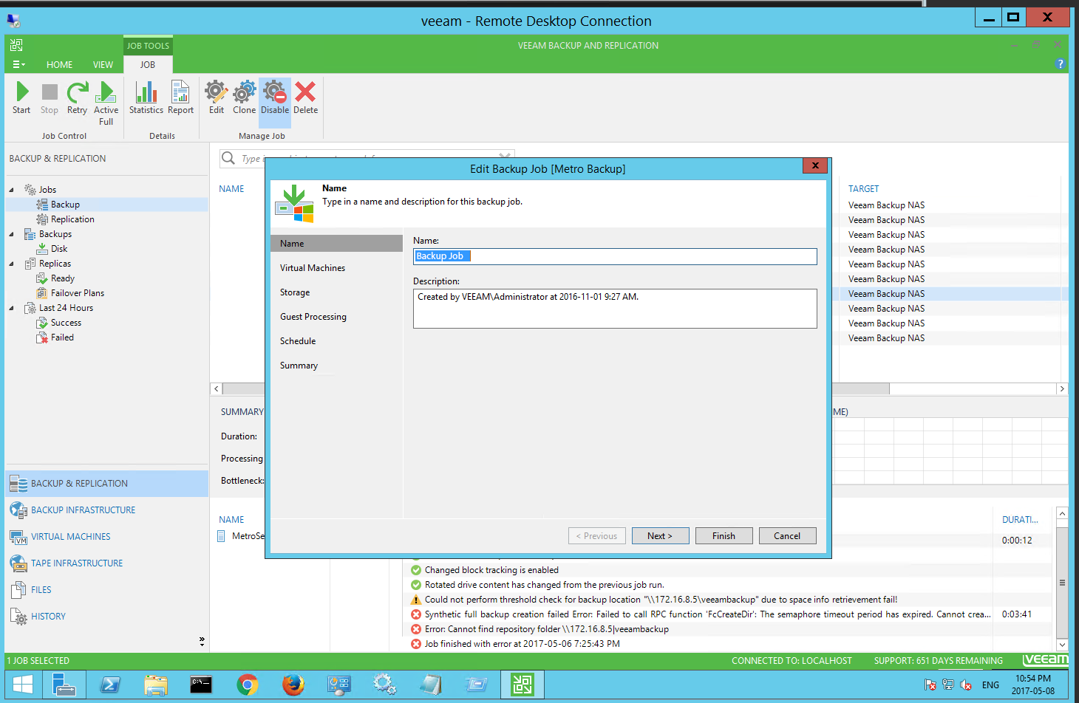1079x703 pixels.
Task: Open Chrome from taskbar
Action: click(248, 685)
